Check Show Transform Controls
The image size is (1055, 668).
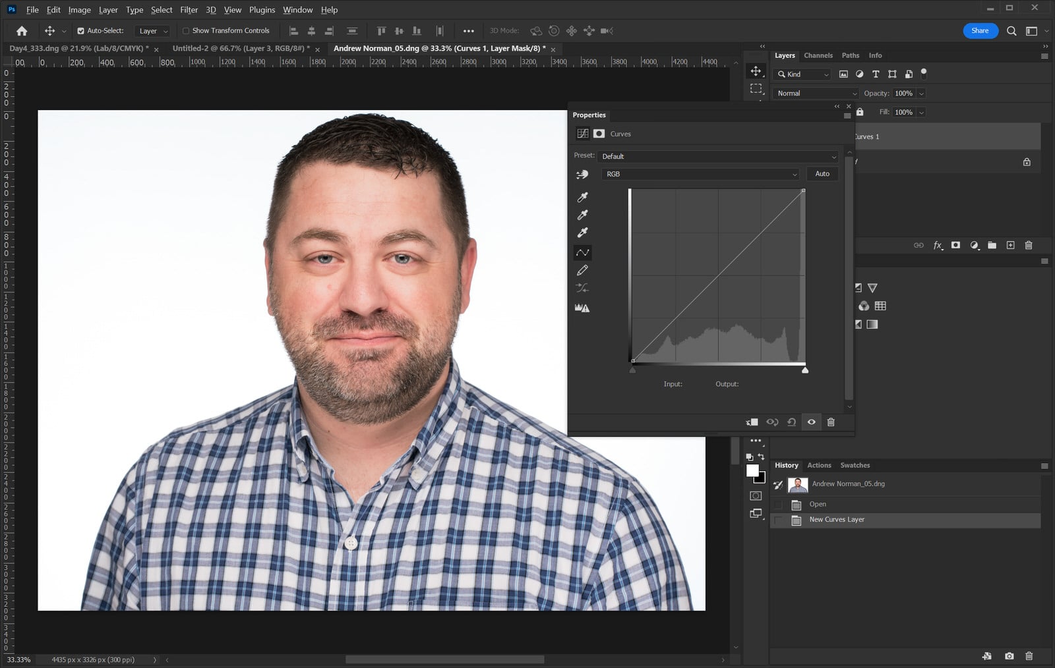coord(186,30)
